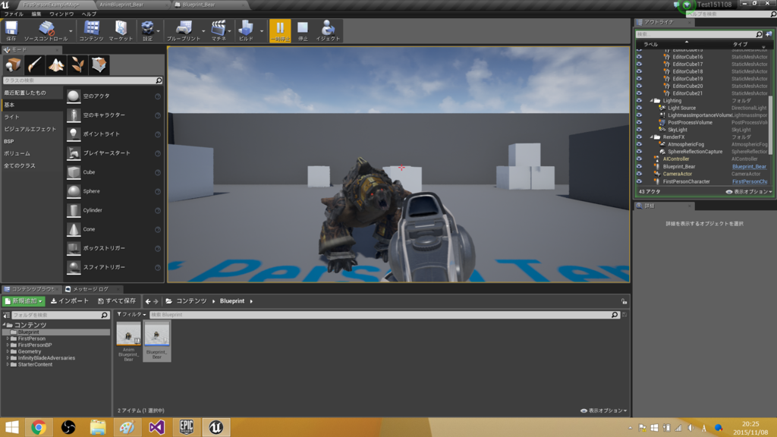
Task: Open the Settings (設定) toolbar icon
Action: point(147,30)
